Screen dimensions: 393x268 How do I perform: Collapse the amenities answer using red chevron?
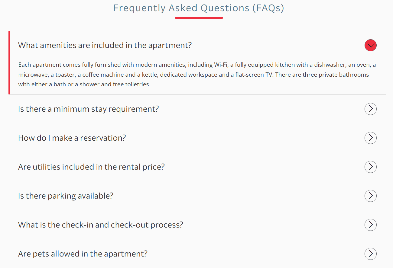pos(370,45)
